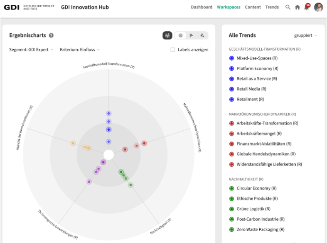Switch to bubble scatter view icon
The image size is (327, 243).
202,36
